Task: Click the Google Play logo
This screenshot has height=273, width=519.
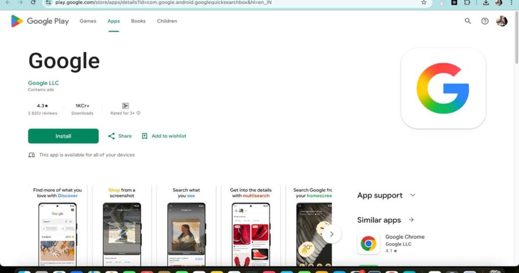Action: 40,21
